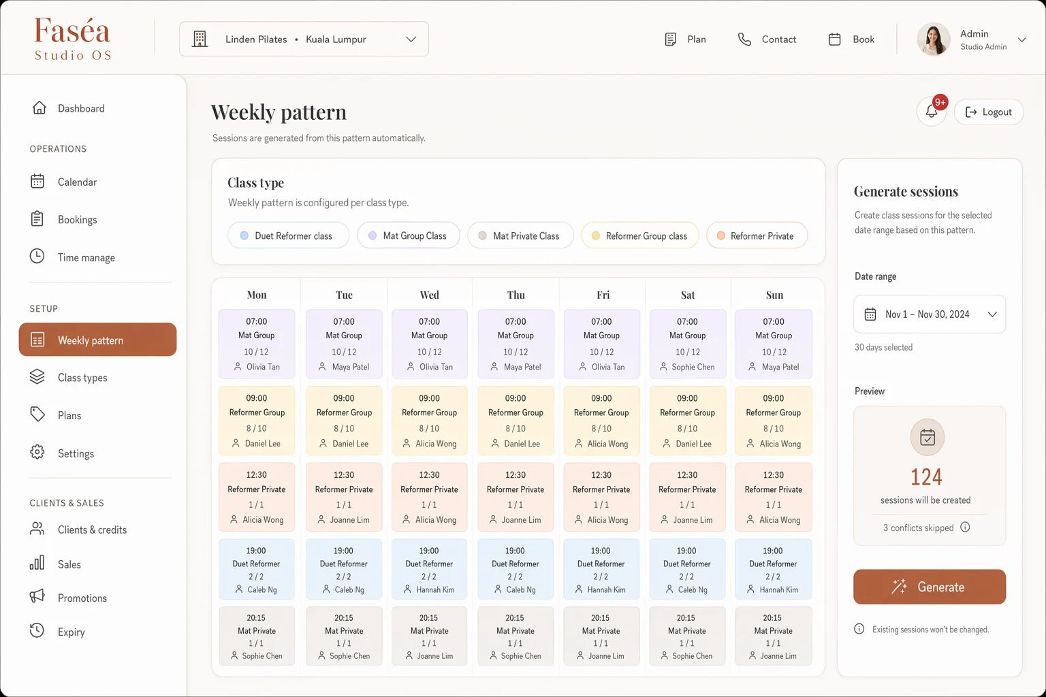Open the Nov 1 – Nov 30 date range
1046x697 pixels.
click(930, 314)
